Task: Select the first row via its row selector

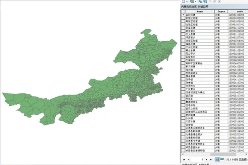Action: click(183, 15)
